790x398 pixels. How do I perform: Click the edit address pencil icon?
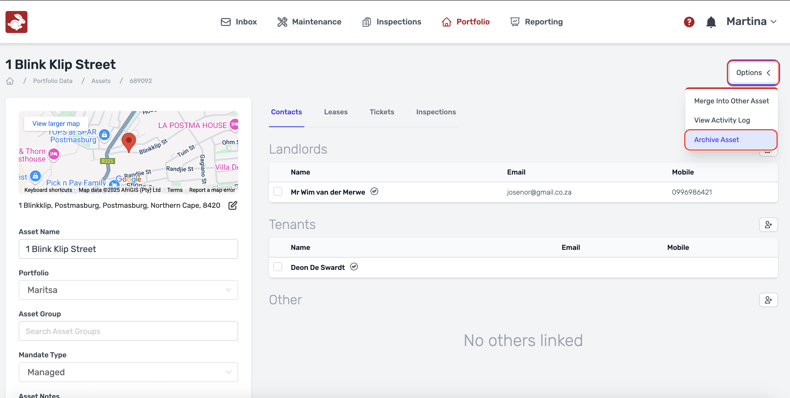tap(233, 205)
